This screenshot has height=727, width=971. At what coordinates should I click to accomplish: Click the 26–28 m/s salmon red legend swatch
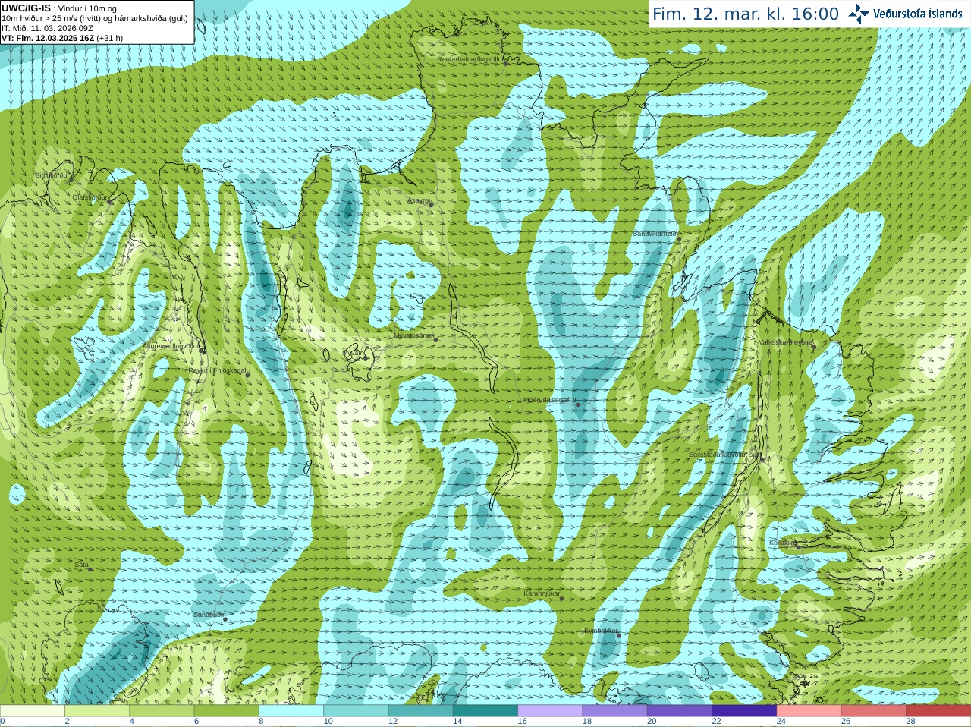pyautogui.click(x=874, y=711)
